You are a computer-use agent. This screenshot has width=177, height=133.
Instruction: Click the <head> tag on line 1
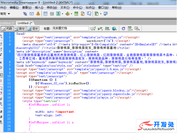tap(20, 34)
